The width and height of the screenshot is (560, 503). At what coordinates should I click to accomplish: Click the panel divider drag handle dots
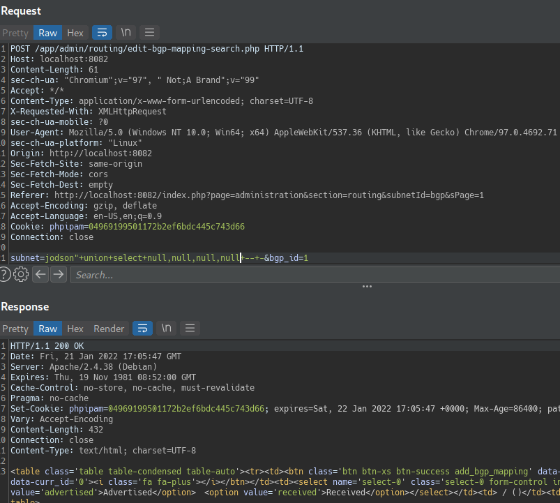(x=366, y=287)
